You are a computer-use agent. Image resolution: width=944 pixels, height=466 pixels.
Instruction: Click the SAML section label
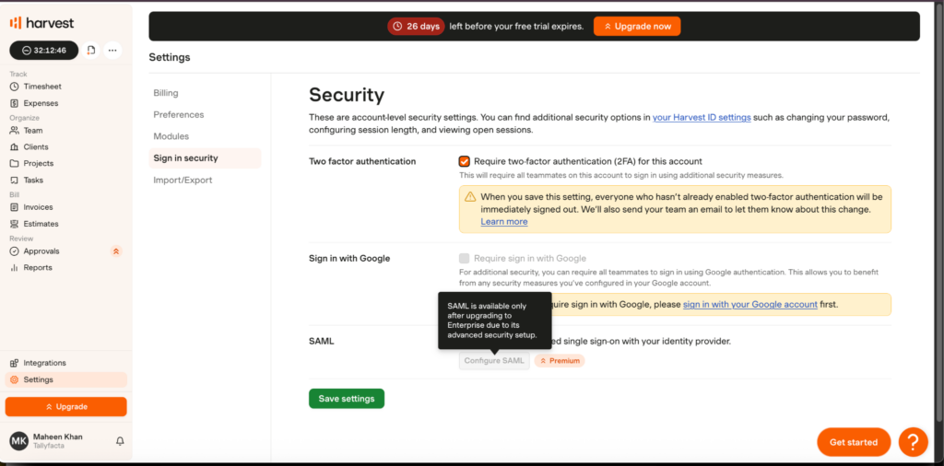point(322,341)
